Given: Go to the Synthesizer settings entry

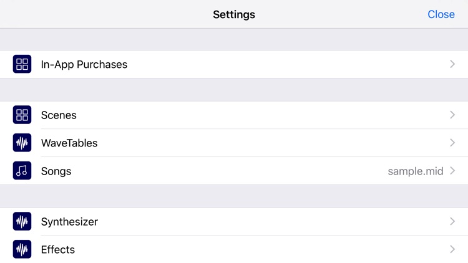Looking at the screenshot, I should 234,221.
